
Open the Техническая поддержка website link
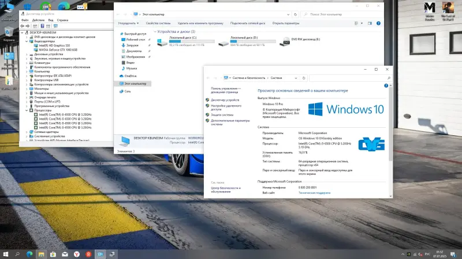click(314, 193)
